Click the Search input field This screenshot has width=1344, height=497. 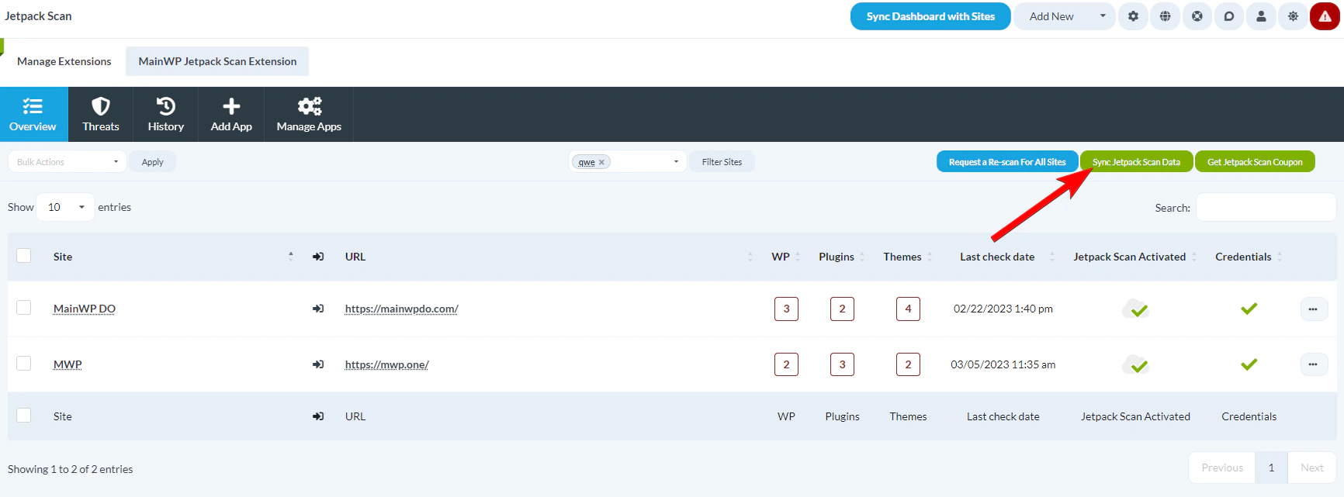[1266, 208]
